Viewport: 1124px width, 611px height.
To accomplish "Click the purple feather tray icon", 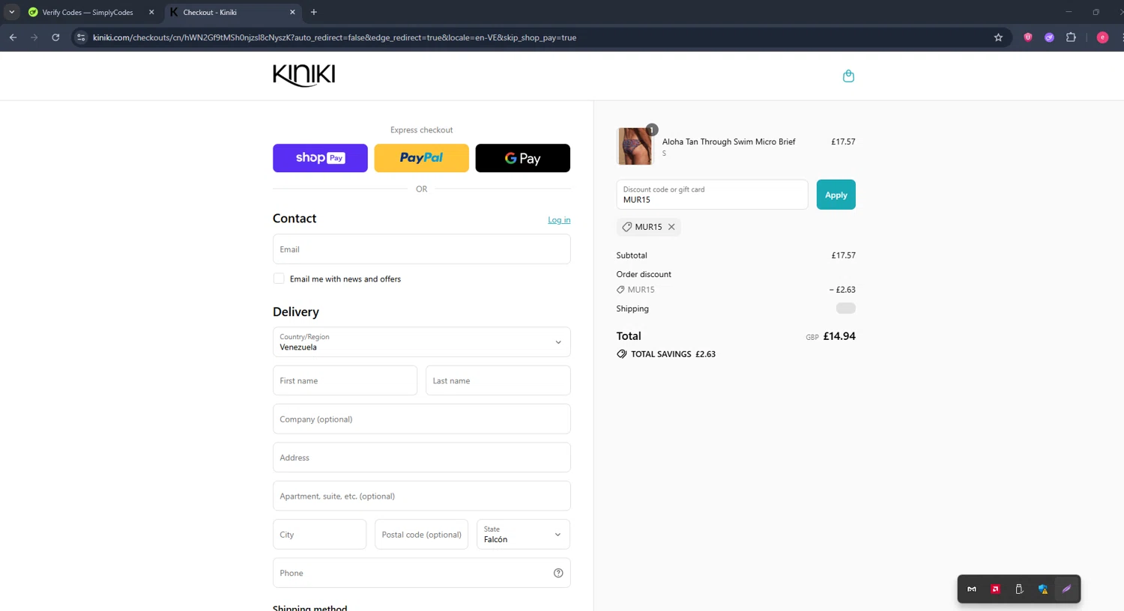I will click(x=1067, y=589).
